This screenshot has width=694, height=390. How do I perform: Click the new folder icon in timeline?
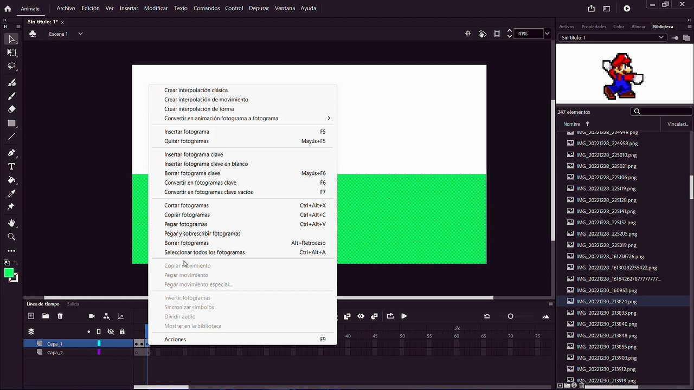pos(46,316)
